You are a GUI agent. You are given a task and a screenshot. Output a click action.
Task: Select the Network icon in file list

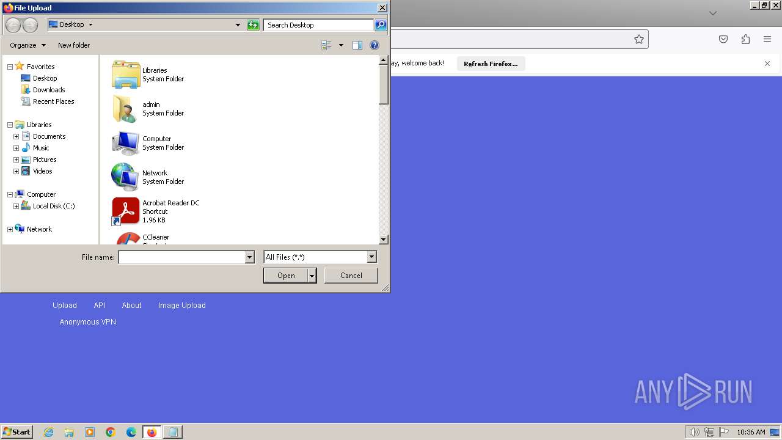[x=126, y=177]
